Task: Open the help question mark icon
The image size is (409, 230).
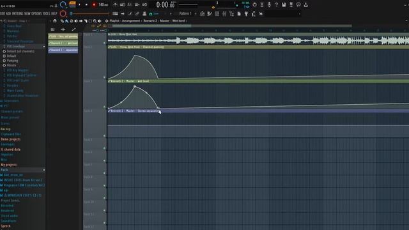Action: [277, 4]
